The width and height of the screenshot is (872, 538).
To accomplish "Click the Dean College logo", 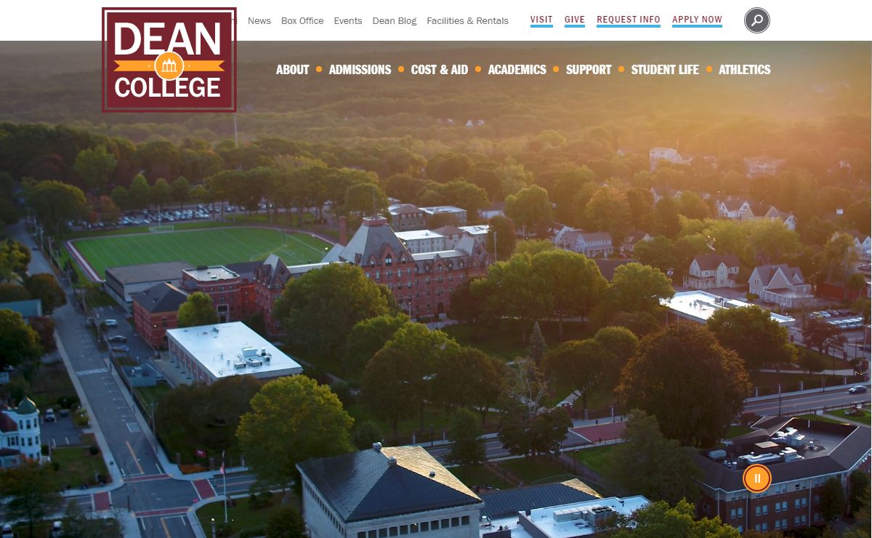I will tap(169, 60).
